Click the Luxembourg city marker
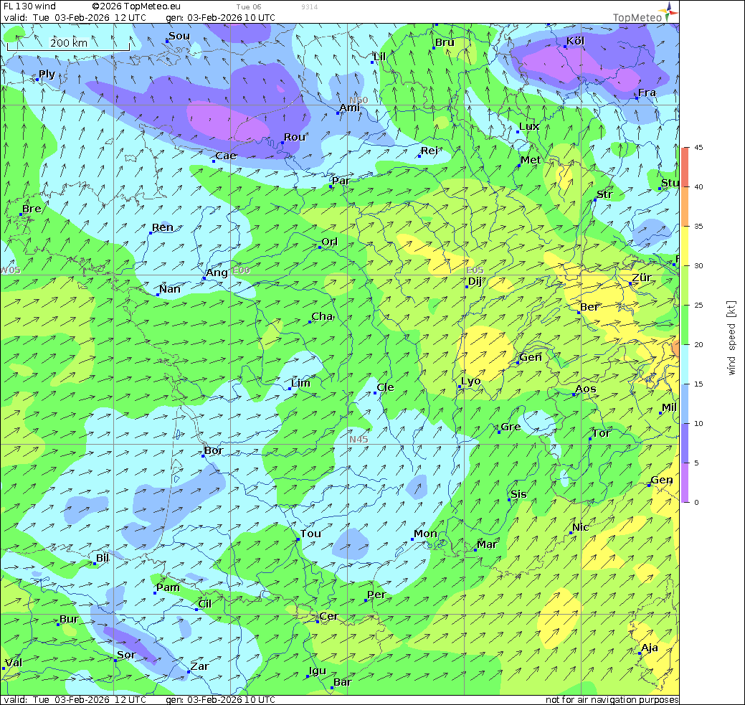 [518, 132]
